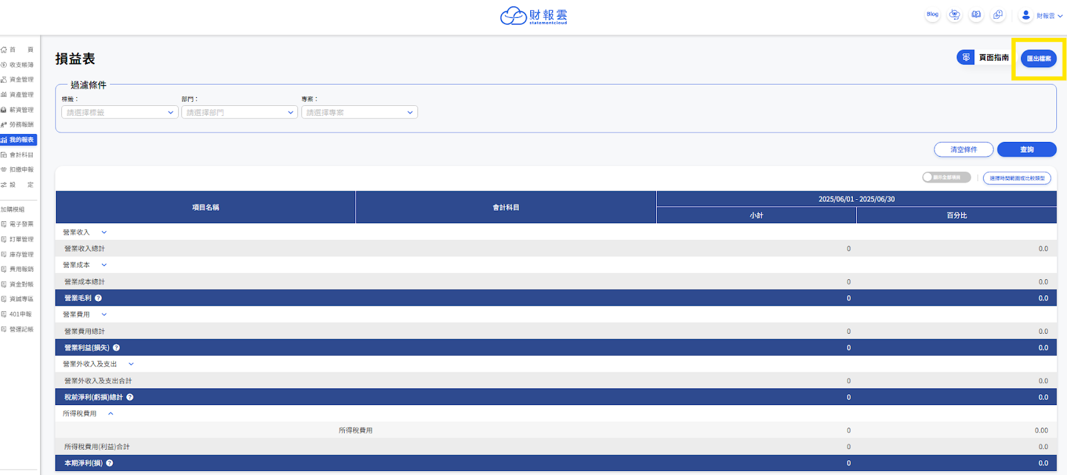Click the feedback chat icon in the header
The height and width of the screenshot is (475, 1067).
(998, 15)
